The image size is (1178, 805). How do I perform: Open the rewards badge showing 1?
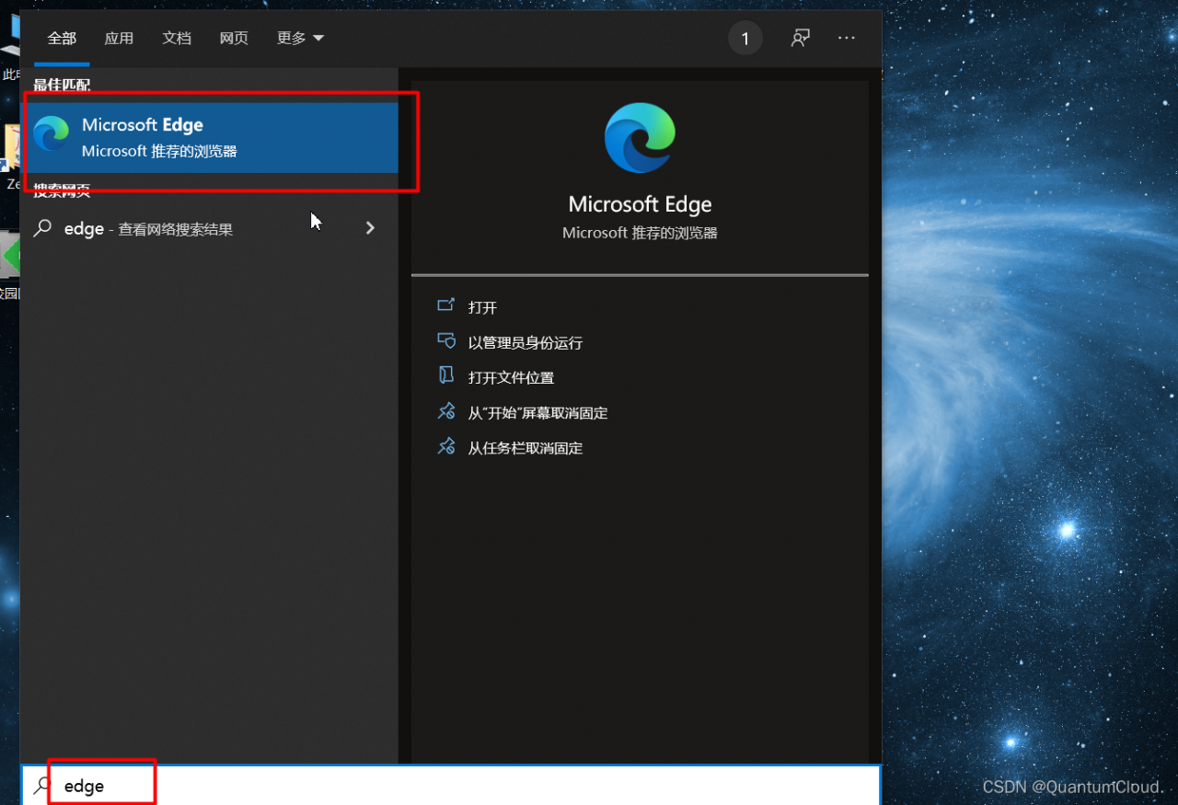pos(745,39)
